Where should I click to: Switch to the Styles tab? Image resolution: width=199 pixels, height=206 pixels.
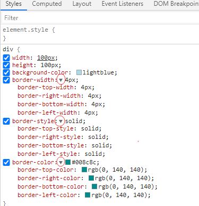(13, 4)
